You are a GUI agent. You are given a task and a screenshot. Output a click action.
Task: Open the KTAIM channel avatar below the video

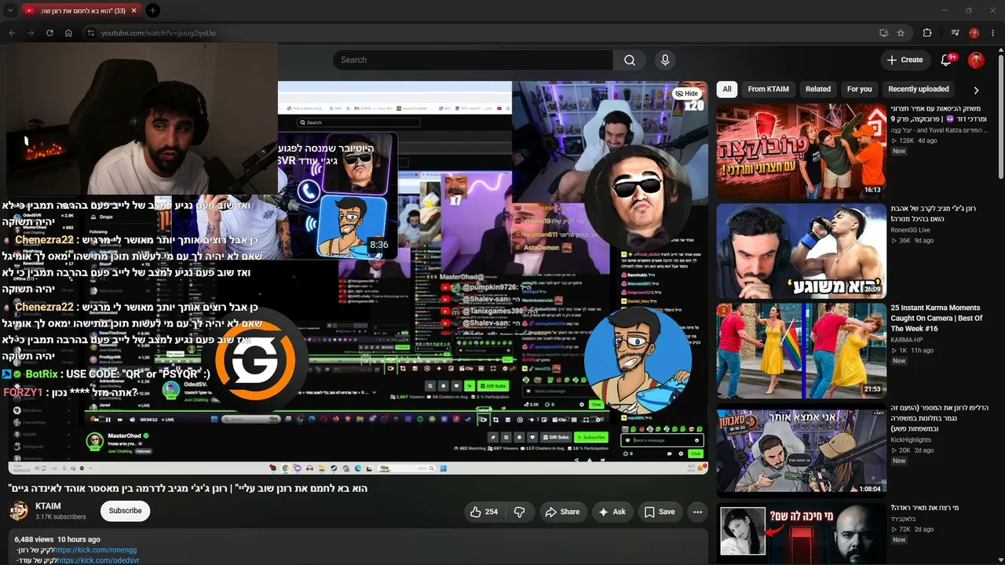tap(19, 511)
